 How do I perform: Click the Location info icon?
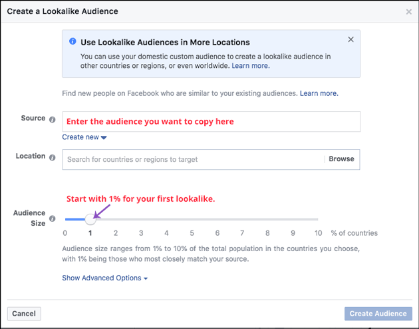[53, 158]
